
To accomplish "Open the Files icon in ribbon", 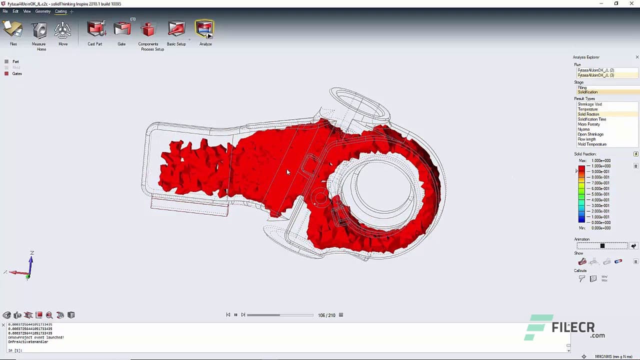I will coord(13,30).
